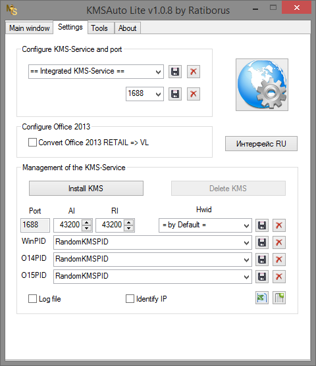Enable Convert Office 2013 RETAIL => VL
Viewport: 316px width, 366px height.
click(x=32, y=142)
